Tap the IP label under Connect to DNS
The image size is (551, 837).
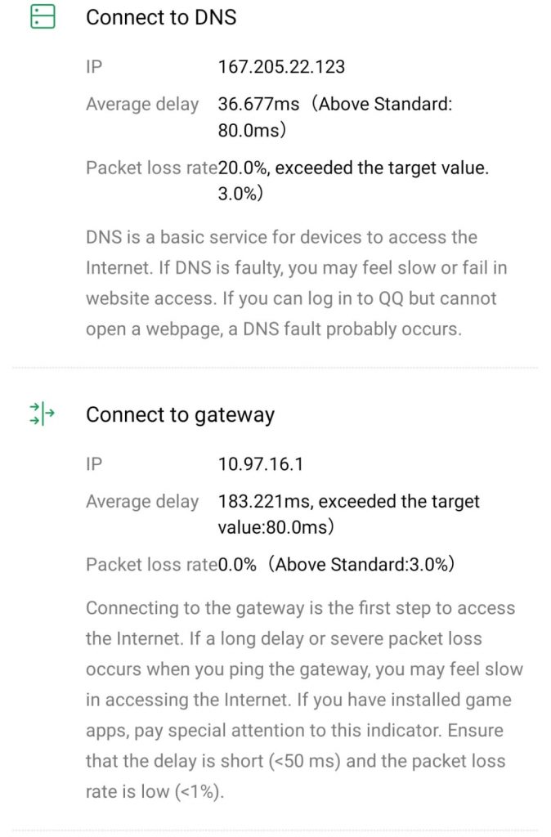94,66
